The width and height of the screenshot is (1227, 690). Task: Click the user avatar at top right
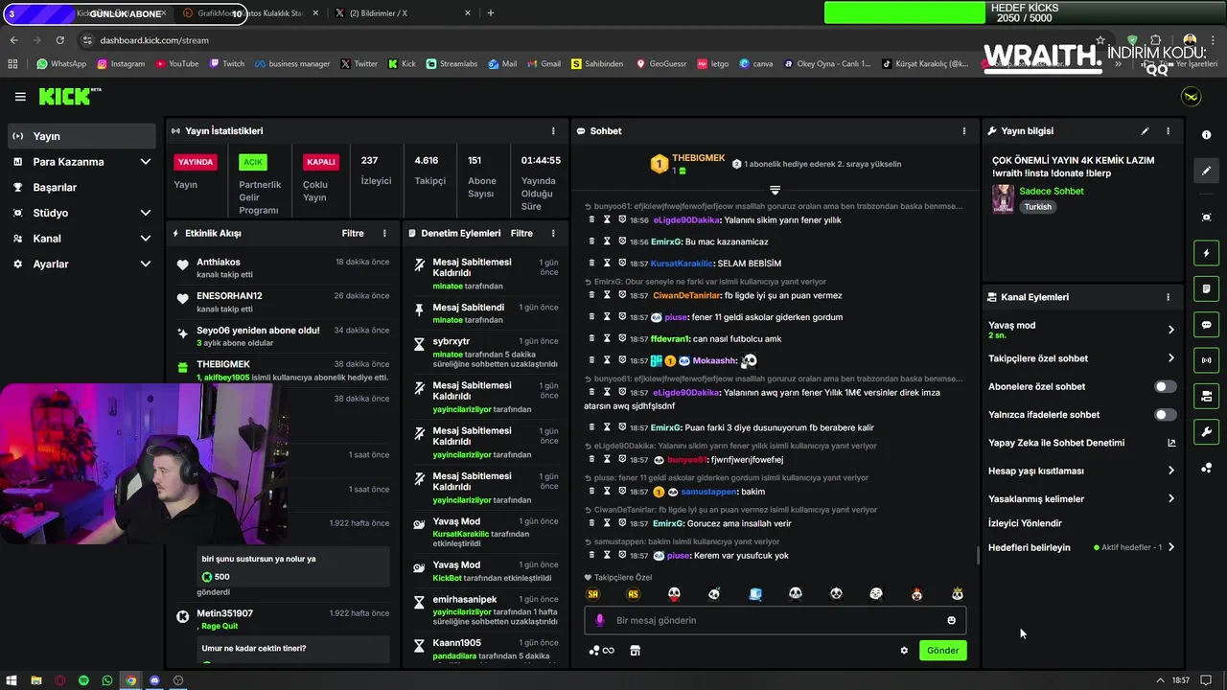tap(1191, 97)
